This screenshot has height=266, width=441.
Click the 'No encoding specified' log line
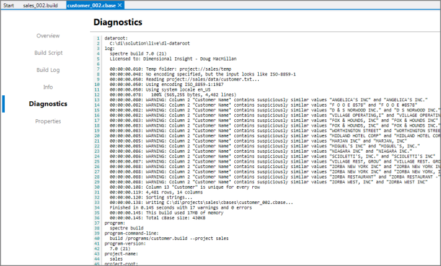click(203, 74)
